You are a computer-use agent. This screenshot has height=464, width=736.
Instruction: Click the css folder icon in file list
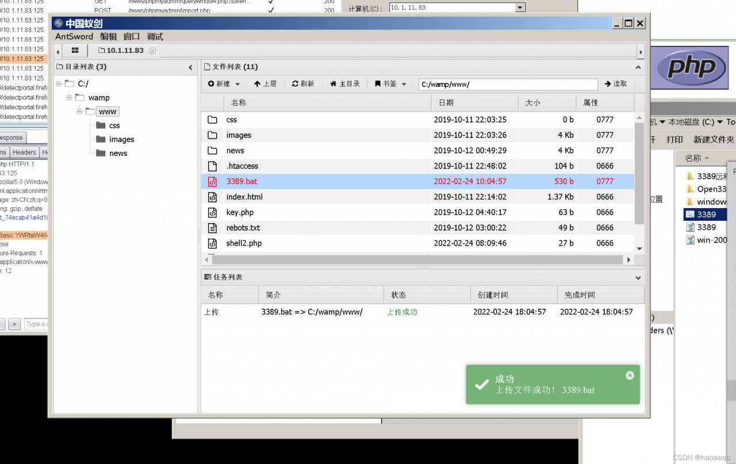[212, 120]
